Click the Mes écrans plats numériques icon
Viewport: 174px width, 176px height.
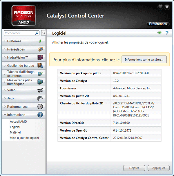(x=40, y=82)
